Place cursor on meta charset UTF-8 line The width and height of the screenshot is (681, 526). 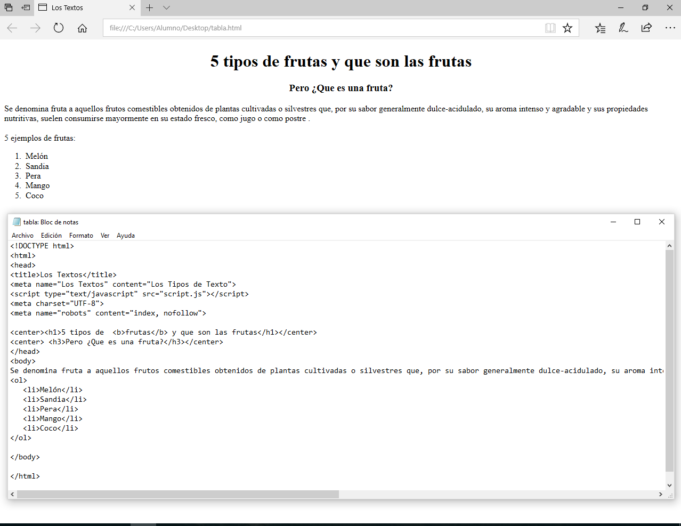(x=57, y=303)
